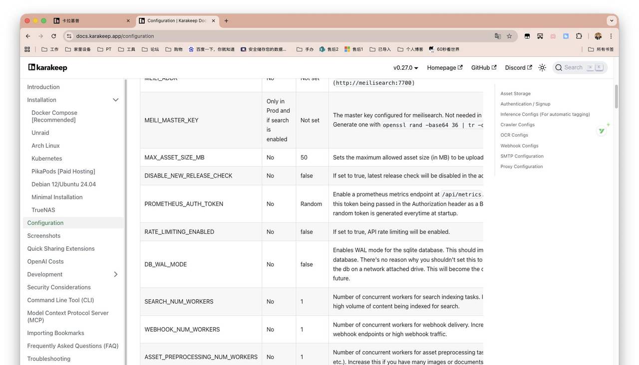Screen dimensions: 639x365
Task: Click the Discord link in the navbar
Action: pyautogui.click(x=518, y=68)
